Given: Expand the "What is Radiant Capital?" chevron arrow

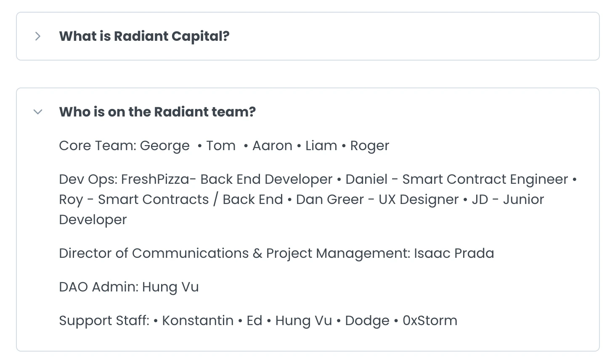Looking at the screenshot, I should tap(38, 36).
